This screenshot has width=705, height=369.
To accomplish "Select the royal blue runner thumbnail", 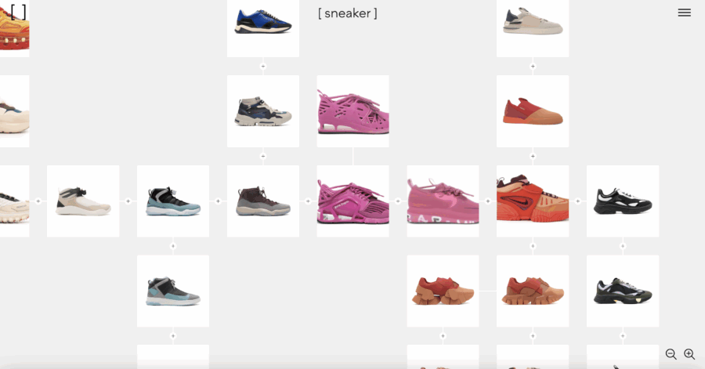I will click(x=263, y=28).
